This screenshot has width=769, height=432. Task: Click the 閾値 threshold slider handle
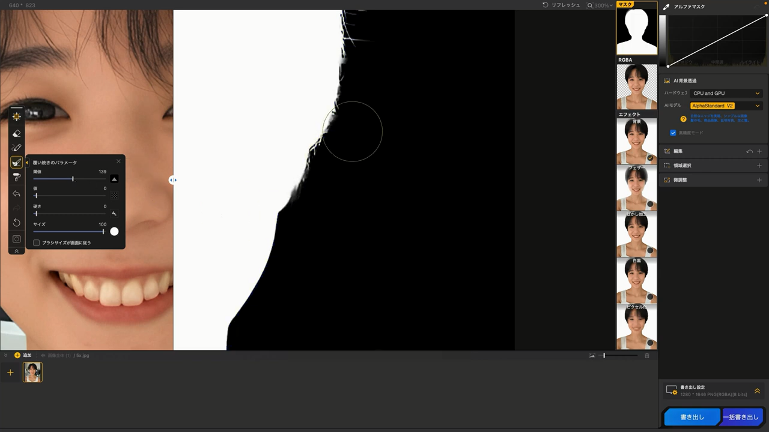click(x=73, y=179)
